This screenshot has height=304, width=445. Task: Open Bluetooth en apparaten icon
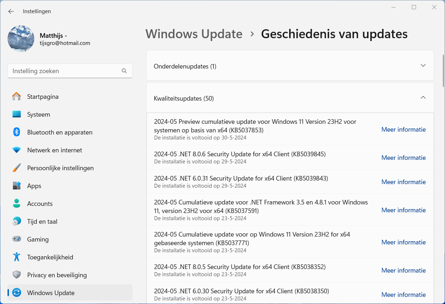click(x=16, y=132)
